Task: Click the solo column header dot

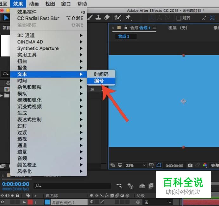Action: (x=12, y=196)
